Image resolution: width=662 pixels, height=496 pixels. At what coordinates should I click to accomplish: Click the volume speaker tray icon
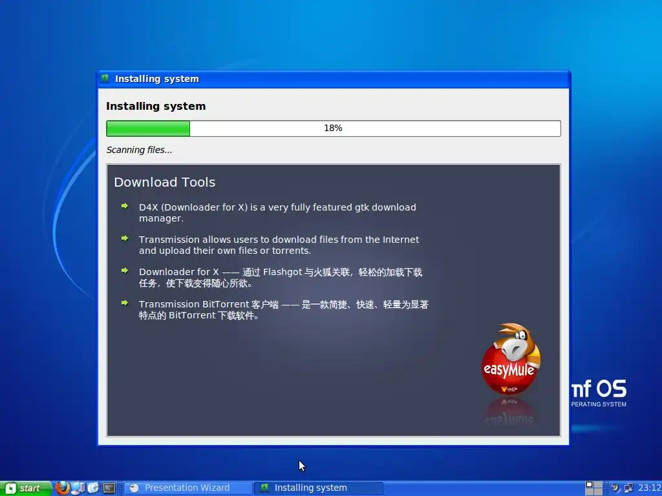[615, 488]
